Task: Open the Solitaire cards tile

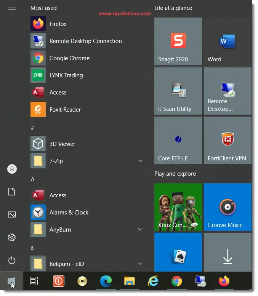Action: tap(178, 252)
